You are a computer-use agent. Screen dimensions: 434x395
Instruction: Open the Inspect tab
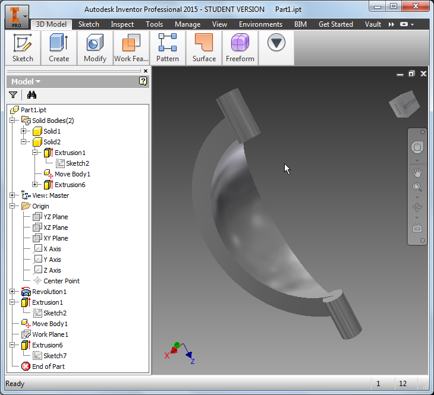click(x=122, y=24)
